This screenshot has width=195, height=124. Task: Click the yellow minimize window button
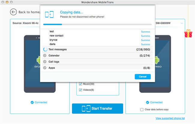(x=7, y=2)
